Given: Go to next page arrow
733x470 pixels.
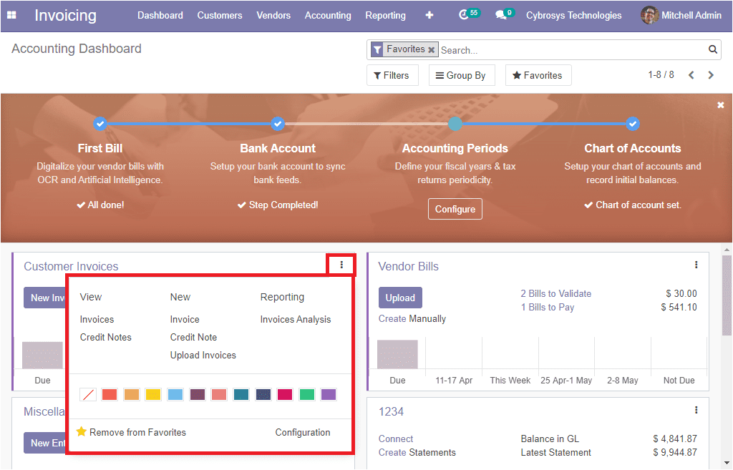Looking at the screenshot, I should [711, 75].
